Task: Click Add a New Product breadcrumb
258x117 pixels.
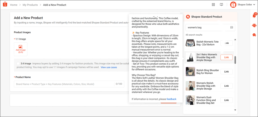Action: 55,5
